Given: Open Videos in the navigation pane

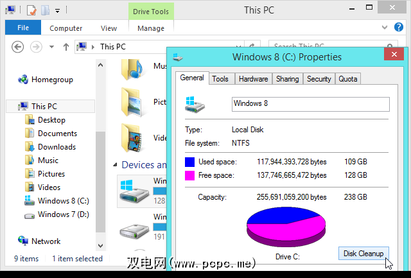Looking at the screenshot, I should tap(49, 187).
